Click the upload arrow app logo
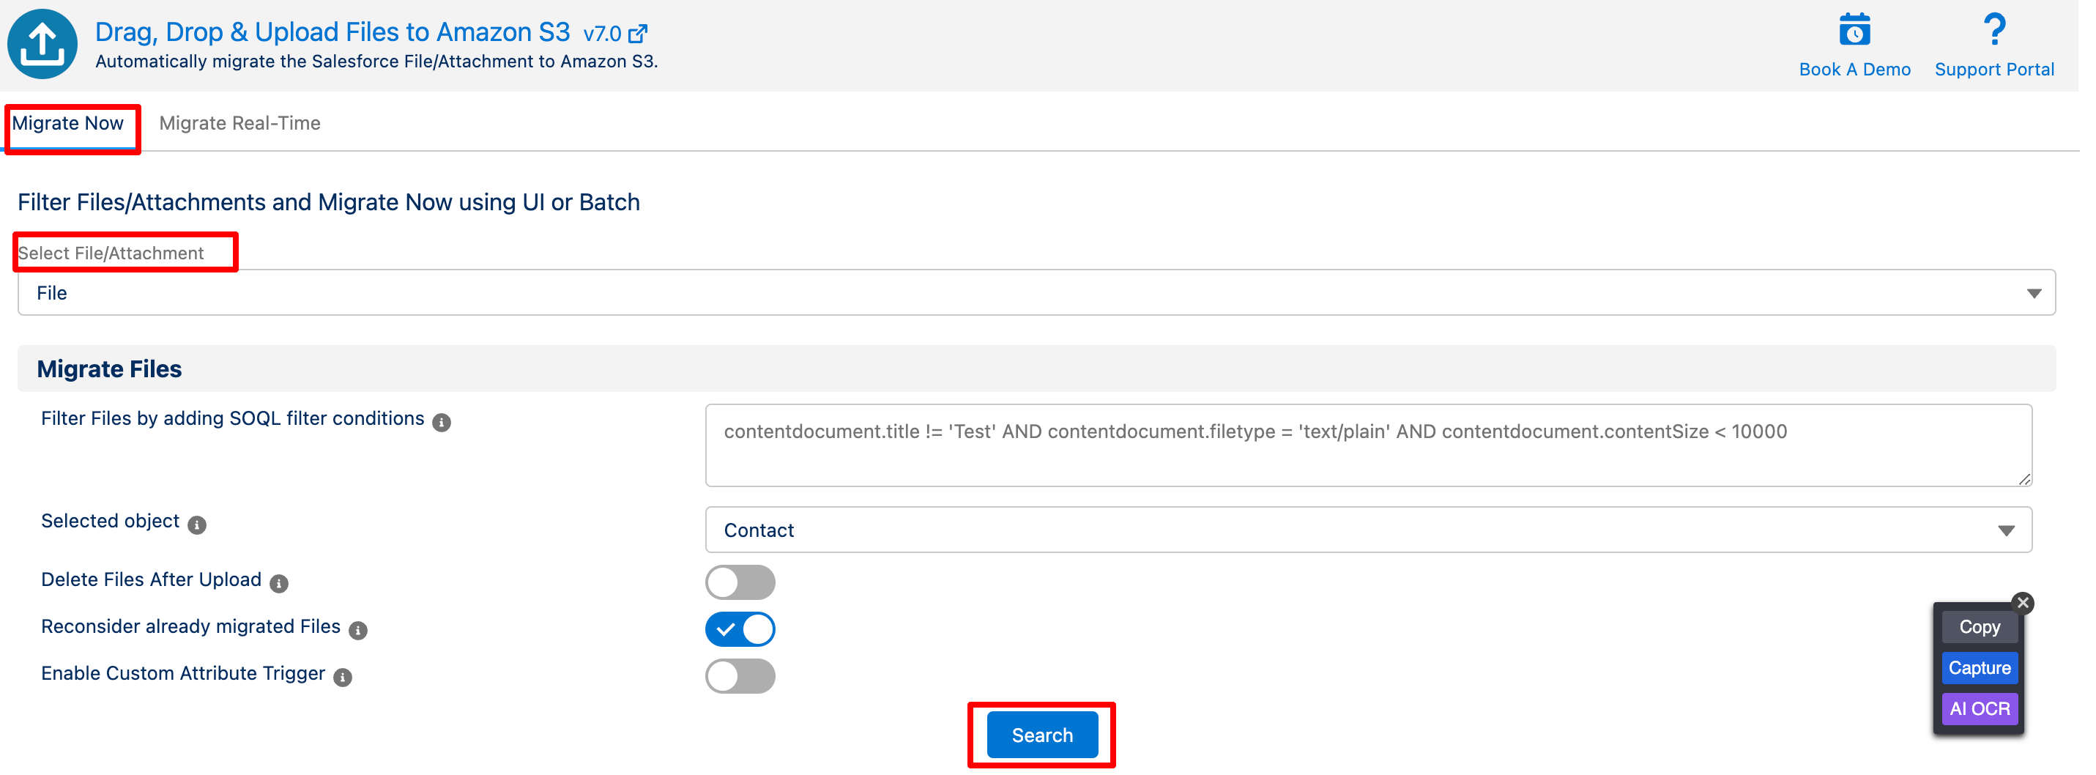Screen dimensions: 2096x775 coord(42,45)
